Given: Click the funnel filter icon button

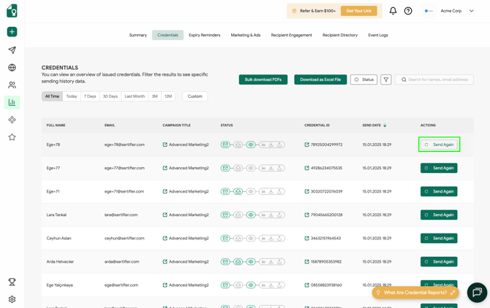Looking at the screenshot, I should (x=386, y=80).
